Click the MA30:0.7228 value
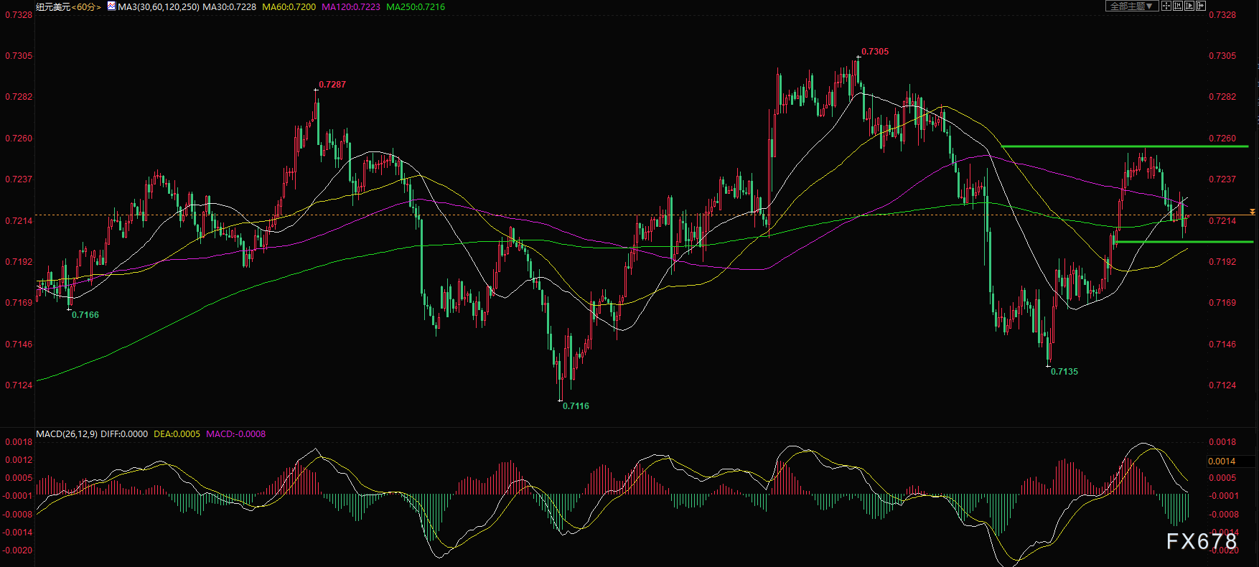The width and height of the screenshot is (1259, 567). [229, 6]
